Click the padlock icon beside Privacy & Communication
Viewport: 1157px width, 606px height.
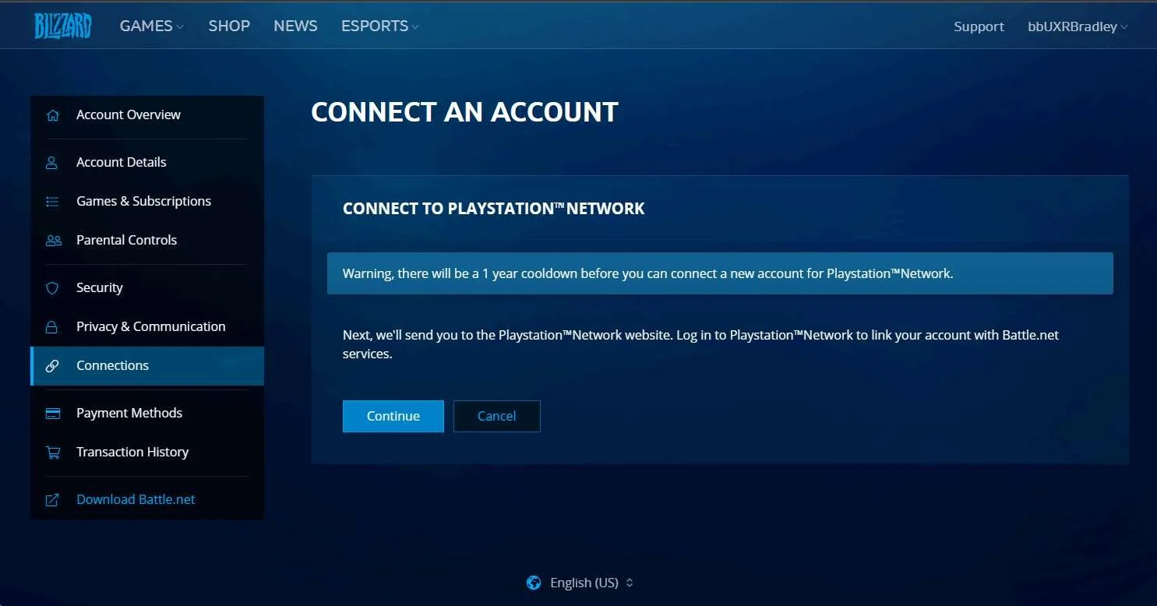click(52, 327)
